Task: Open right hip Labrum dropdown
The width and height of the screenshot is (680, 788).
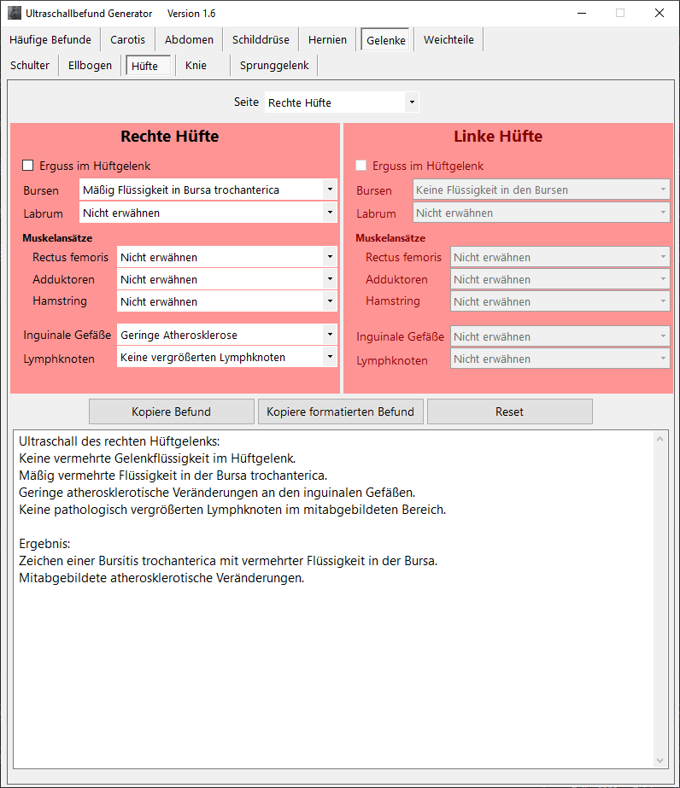Action: [x=330, y=213]
